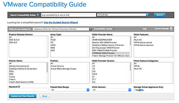
Task: Select ESXi 6.0 U1 release version
Action: click(14, 40)
